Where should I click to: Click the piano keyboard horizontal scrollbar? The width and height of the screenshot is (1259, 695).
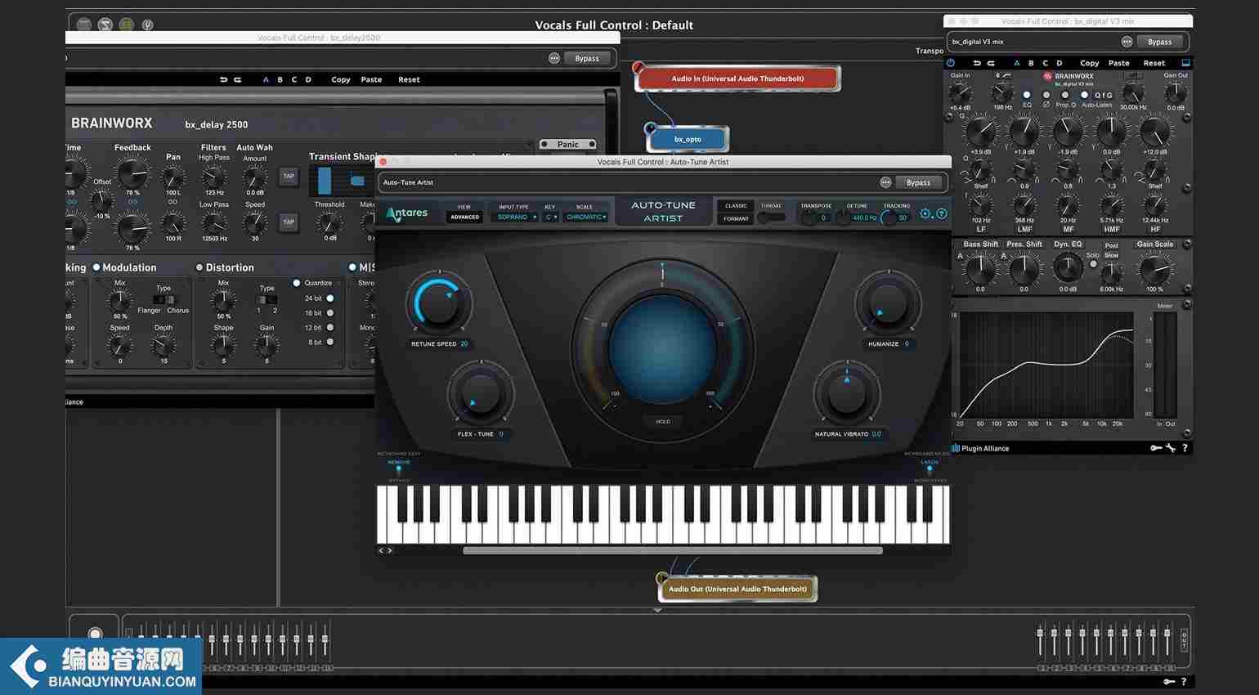tap(673, 550)
